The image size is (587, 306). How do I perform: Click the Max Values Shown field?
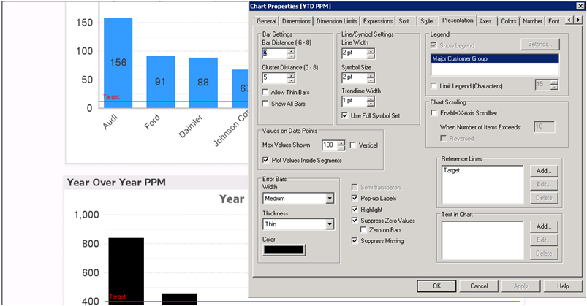329,145
